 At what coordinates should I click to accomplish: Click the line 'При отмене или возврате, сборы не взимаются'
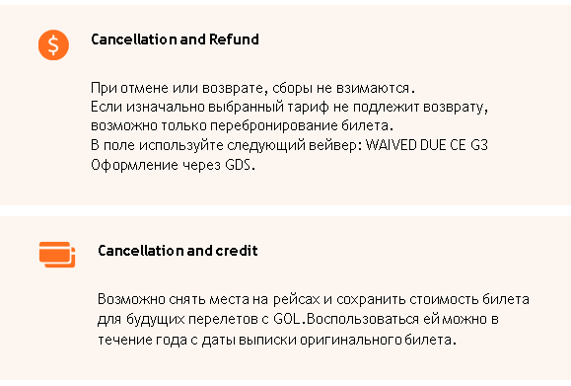tap(252, 88)
